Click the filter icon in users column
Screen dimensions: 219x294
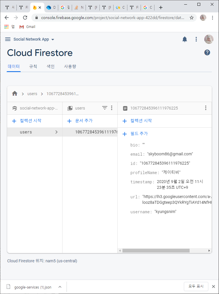click(105, 108)
